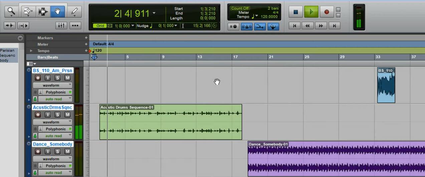This screenshot has width=425, height=177.
Task: Open the main counter format dropdown arrow
Action: (x=154, y=13)
